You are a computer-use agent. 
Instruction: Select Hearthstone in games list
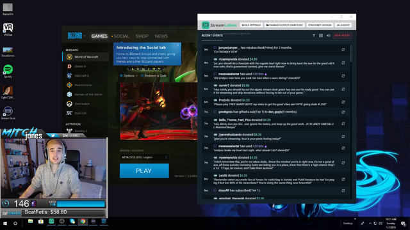tap(86, 85)
